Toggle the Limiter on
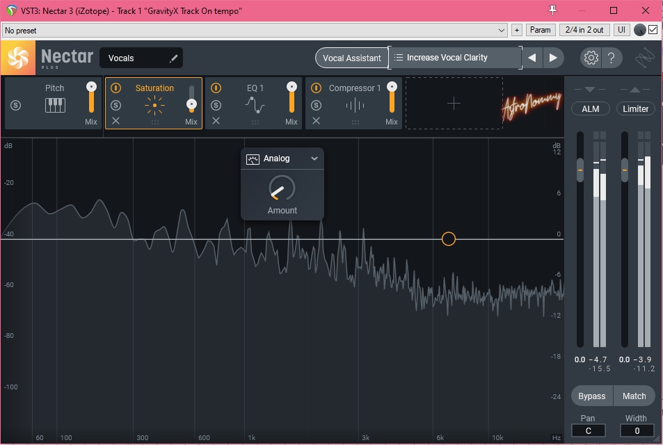 coord(635,109)
